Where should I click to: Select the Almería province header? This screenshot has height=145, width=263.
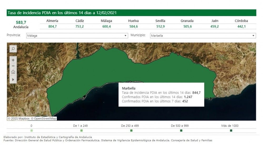52,21
